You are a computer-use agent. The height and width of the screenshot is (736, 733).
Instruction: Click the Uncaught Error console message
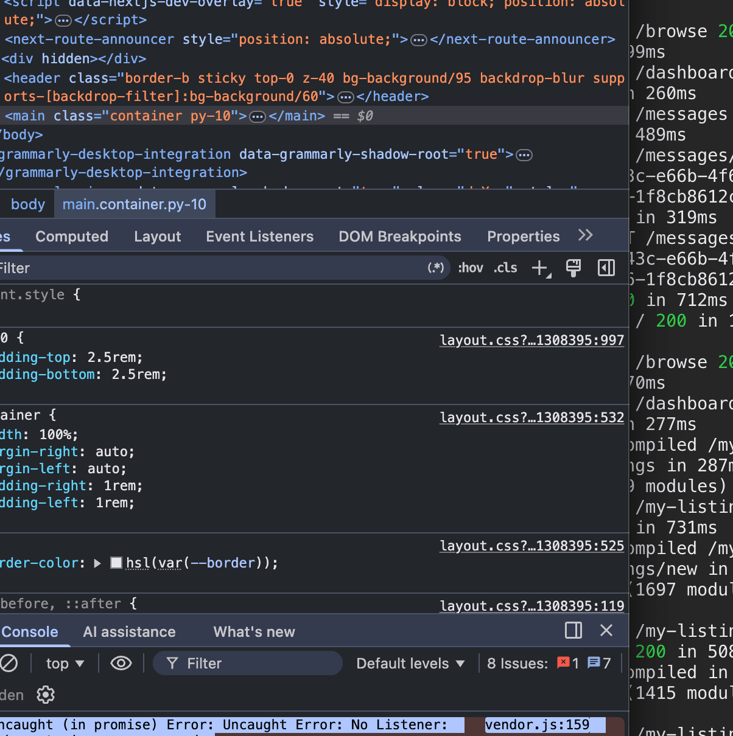tap(223, 725)
